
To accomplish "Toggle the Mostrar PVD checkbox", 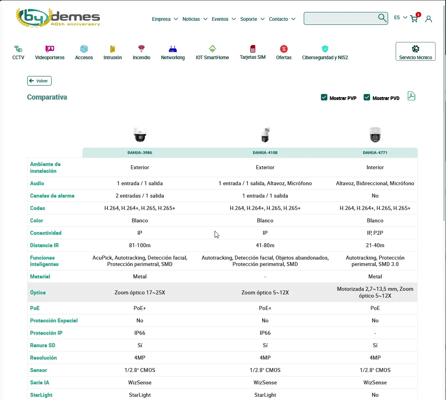I will [x=367, y=97].
